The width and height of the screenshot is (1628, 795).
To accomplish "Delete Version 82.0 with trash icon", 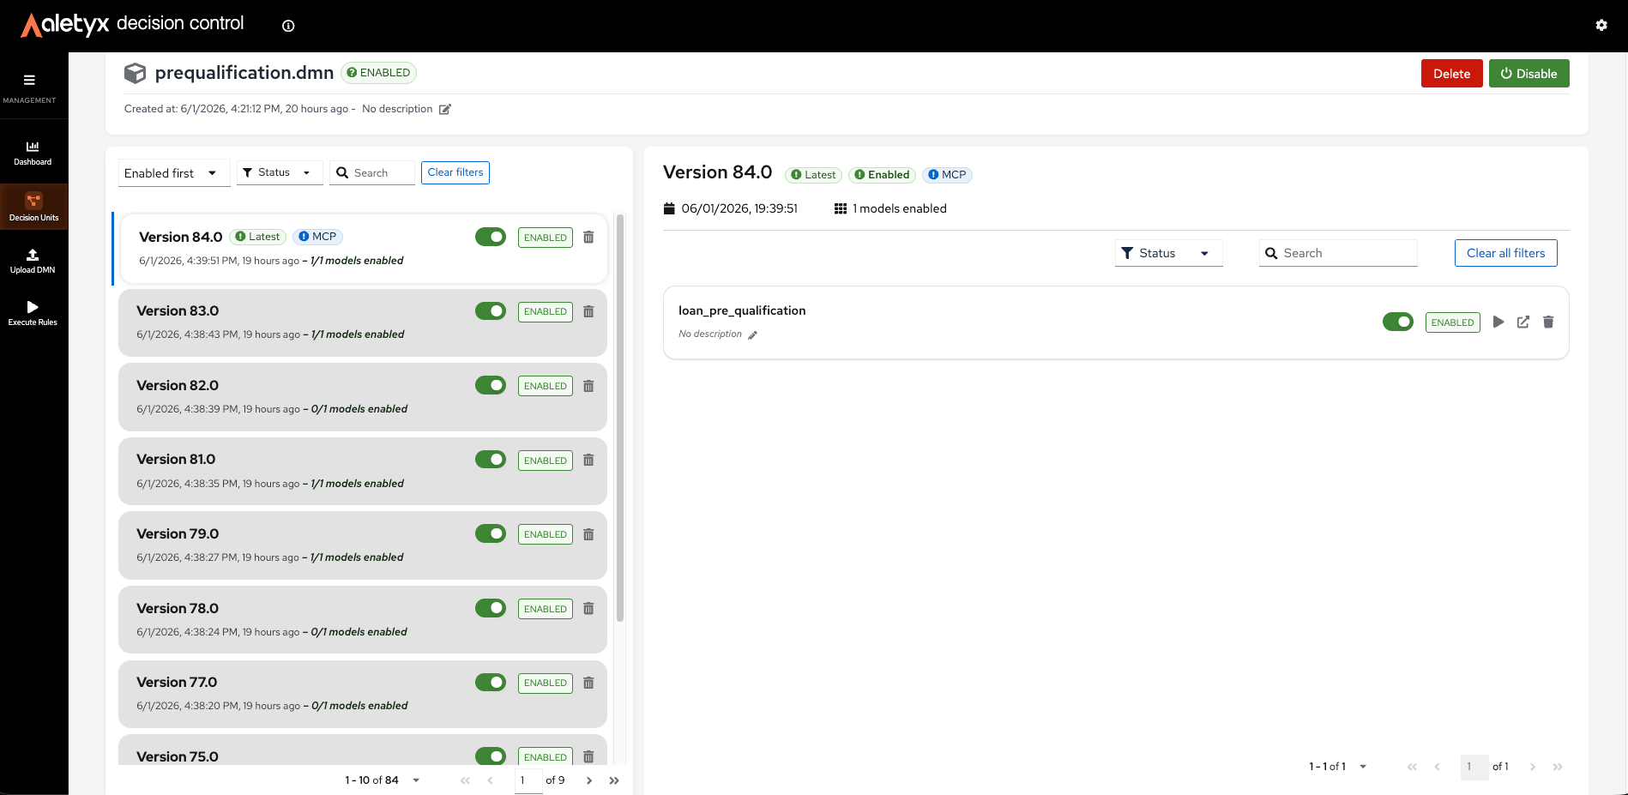I will (588, 386).
